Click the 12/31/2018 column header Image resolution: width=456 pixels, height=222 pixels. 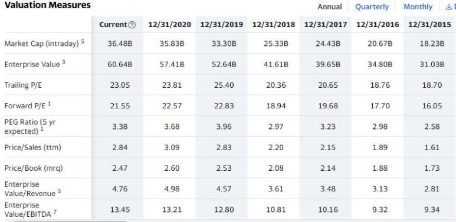point(273,25)
